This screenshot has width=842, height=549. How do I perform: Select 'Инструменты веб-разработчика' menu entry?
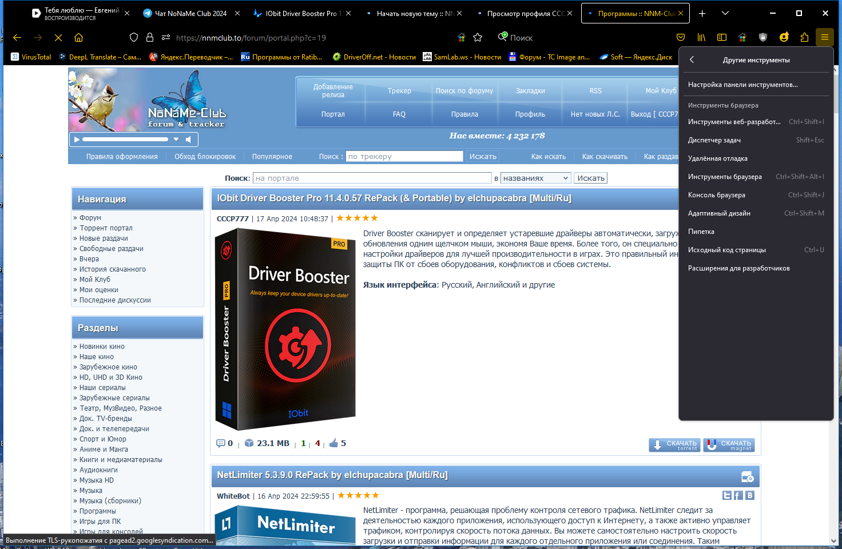(x=756, y=122)
